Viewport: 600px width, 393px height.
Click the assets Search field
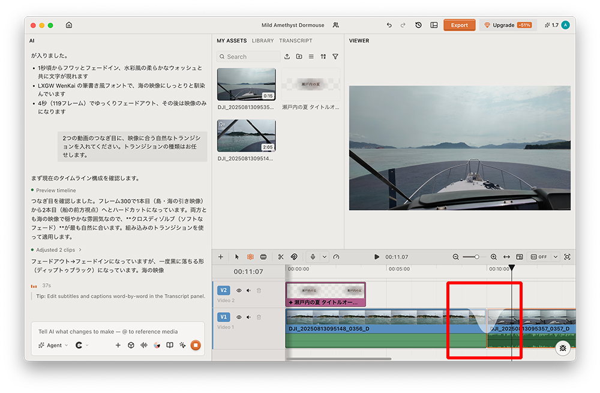[248, 56]
